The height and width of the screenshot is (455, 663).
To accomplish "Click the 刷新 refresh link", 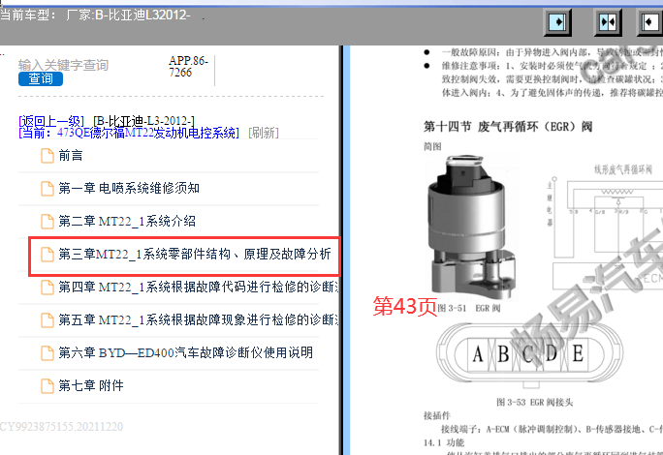I will tap(264, 133).
